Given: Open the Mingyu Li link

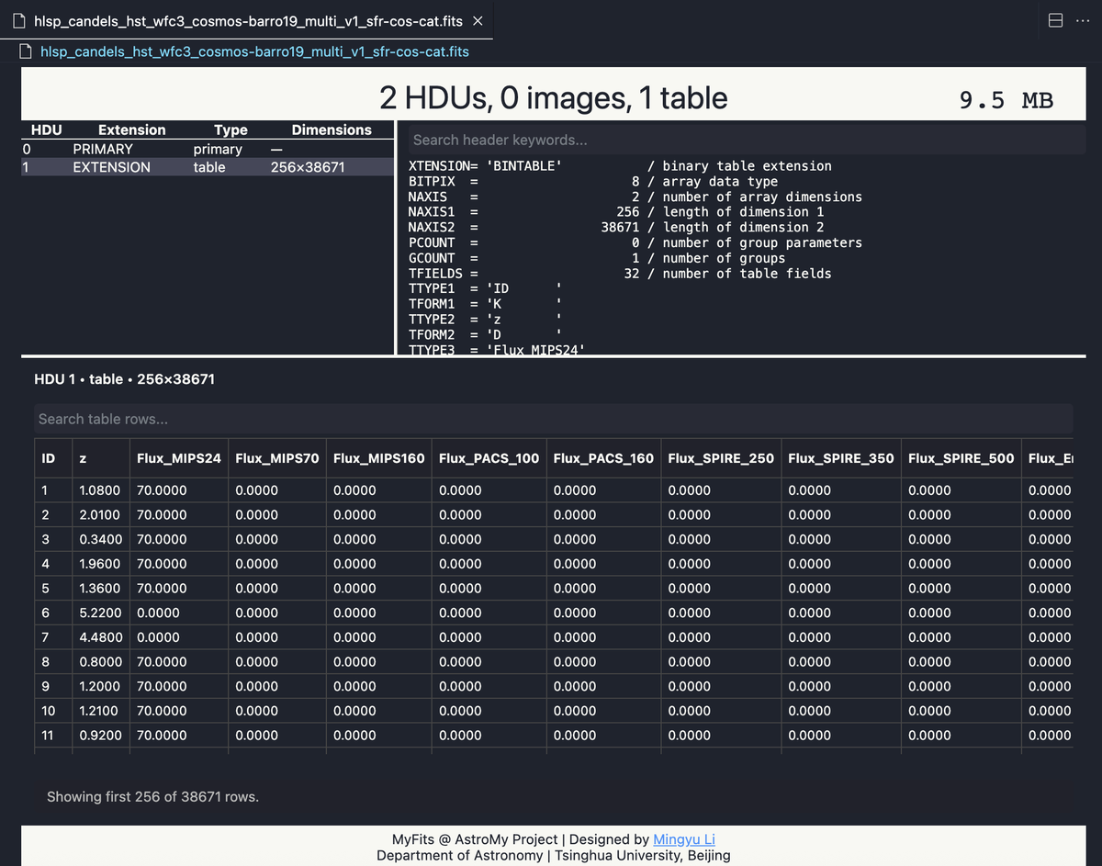Looking at the screenshot, I should pyautogui.click(x=684, y=839).
